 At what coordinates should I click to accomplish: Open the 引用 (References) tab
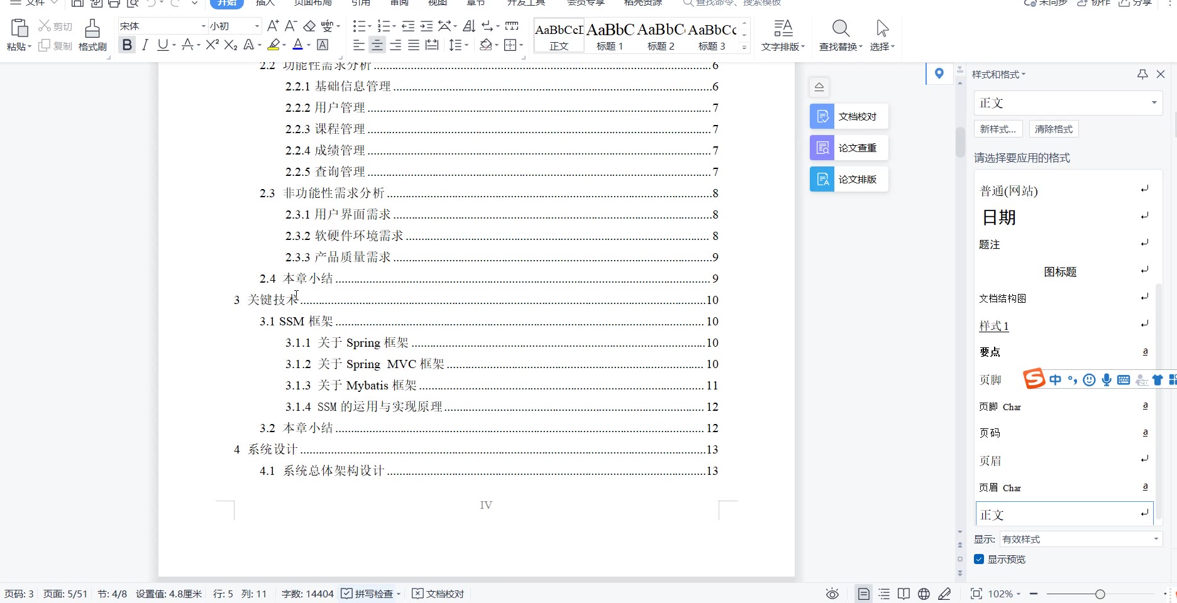pyautogui.click(x=360, y=3)
